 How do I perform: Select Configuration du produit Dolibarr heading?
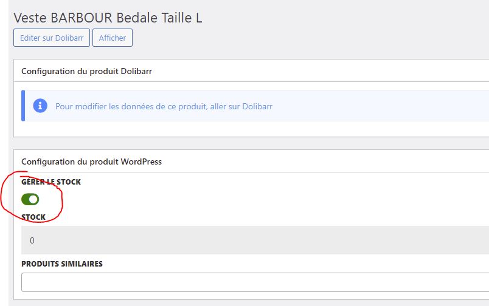pos(87,71)
